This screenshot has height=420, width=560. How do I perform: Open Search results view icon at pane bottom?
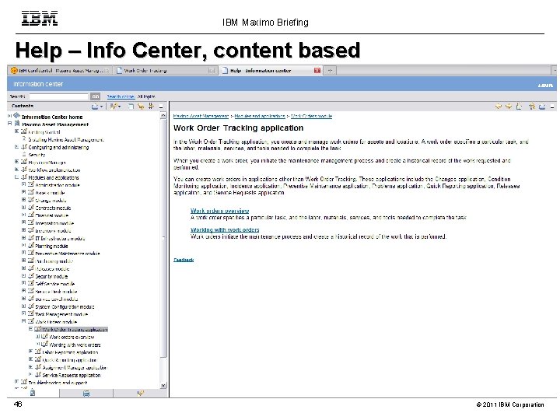pyautogui.click(x=140, y=393)
